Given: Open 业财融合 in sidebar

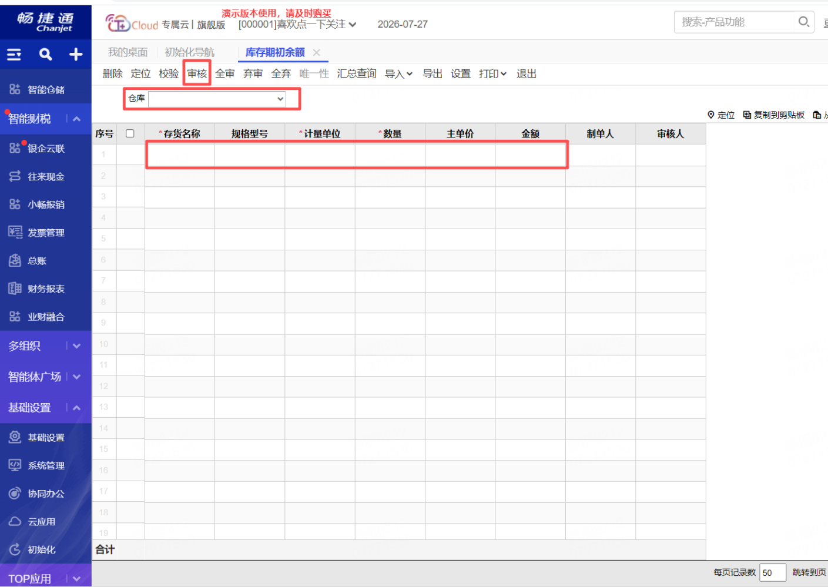Looking at the screenshot, I should point(46,317).
